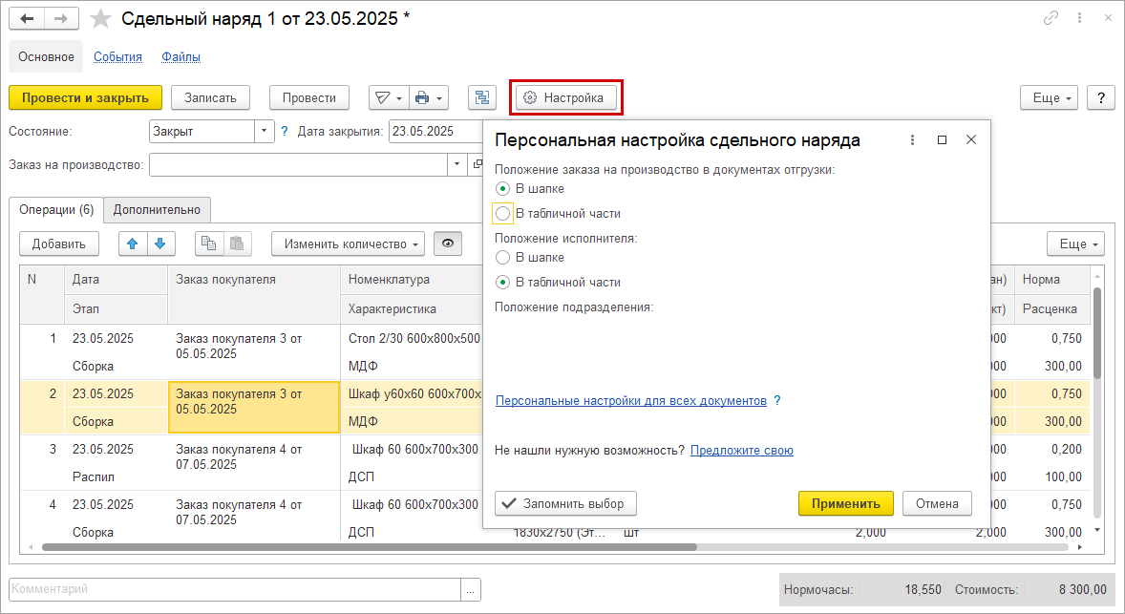Open Персональные настройки для всех документов link
The image size is (1125, 614).
coord(630,401)
